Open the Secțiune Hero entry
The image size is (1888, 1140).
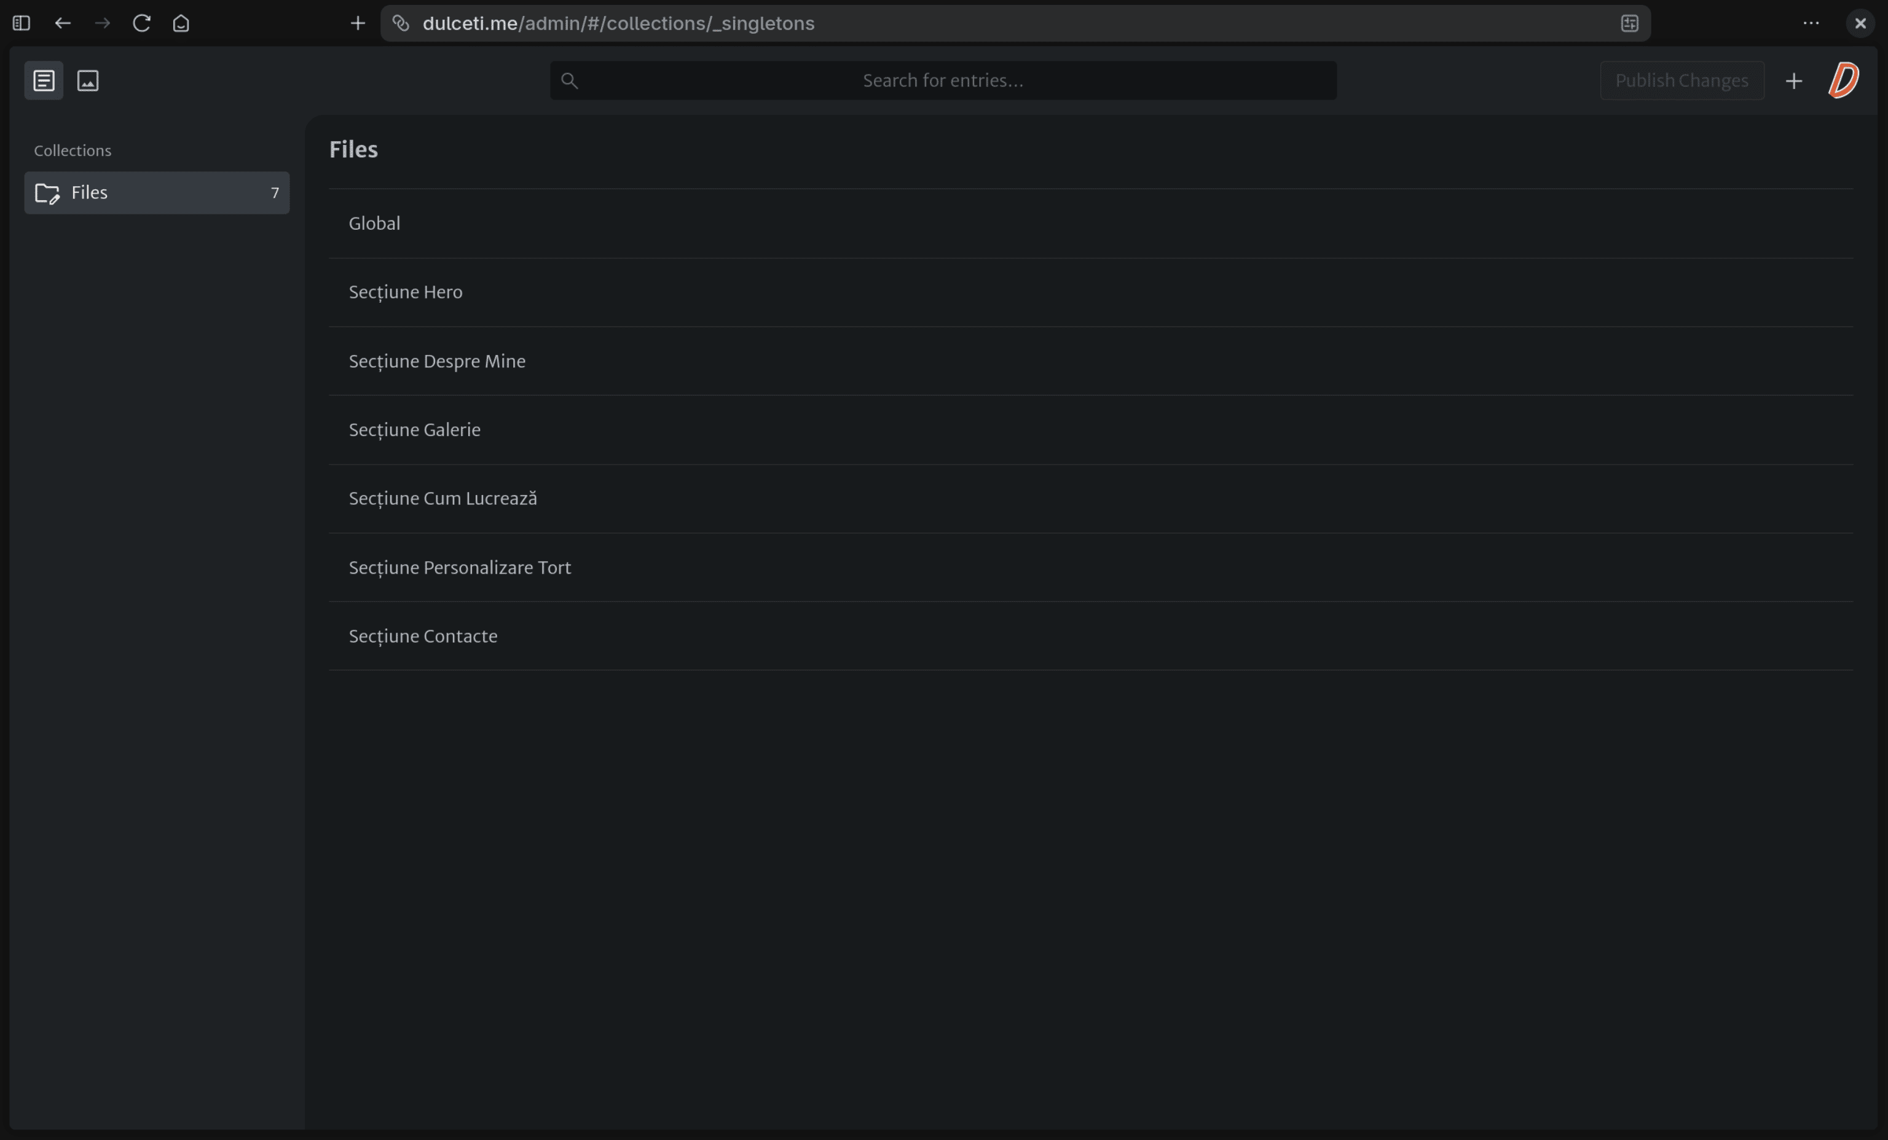click(406, 292)
